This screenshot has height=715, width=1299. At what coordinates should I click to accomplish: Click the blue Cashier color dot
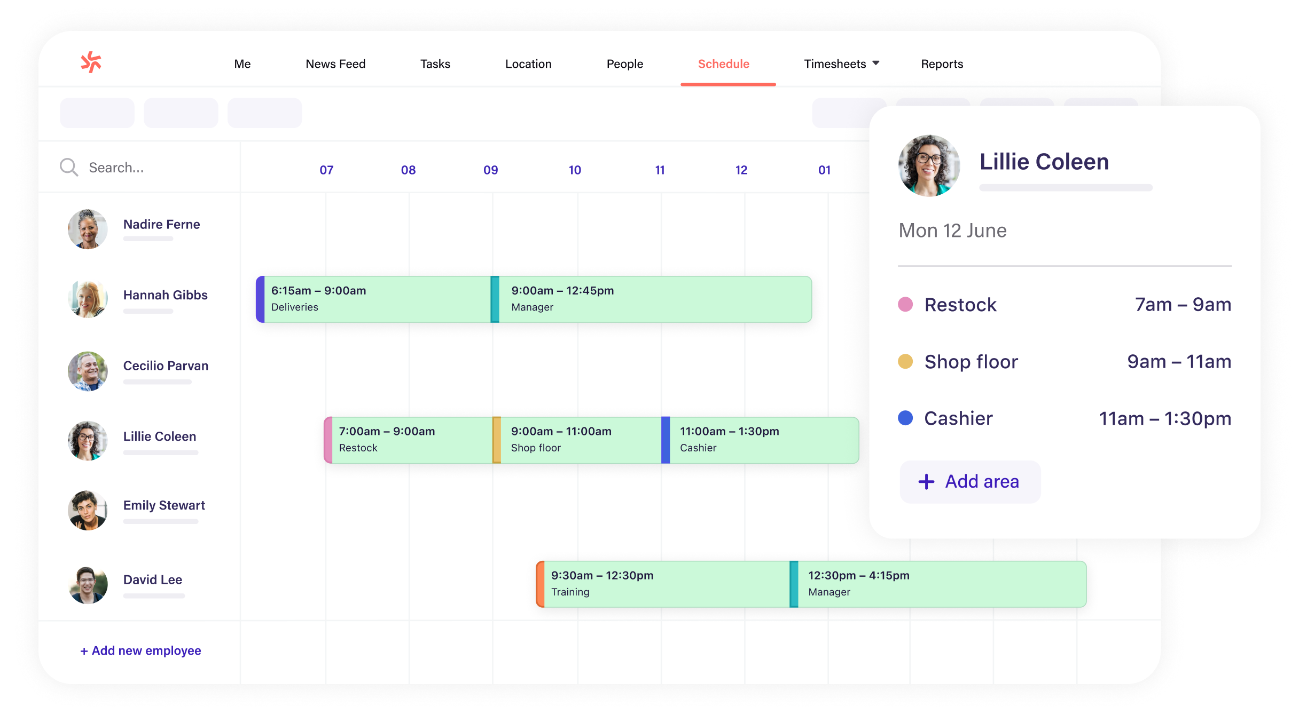click(x=905, y=418)
